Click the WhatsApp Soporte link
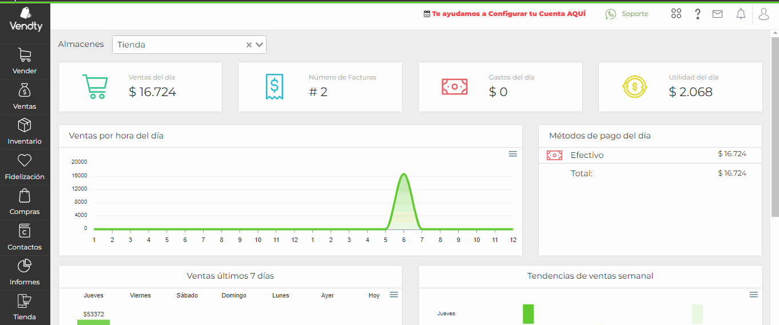Image resolution: width=779 pixels, height=325 pixels. point(627,14)
